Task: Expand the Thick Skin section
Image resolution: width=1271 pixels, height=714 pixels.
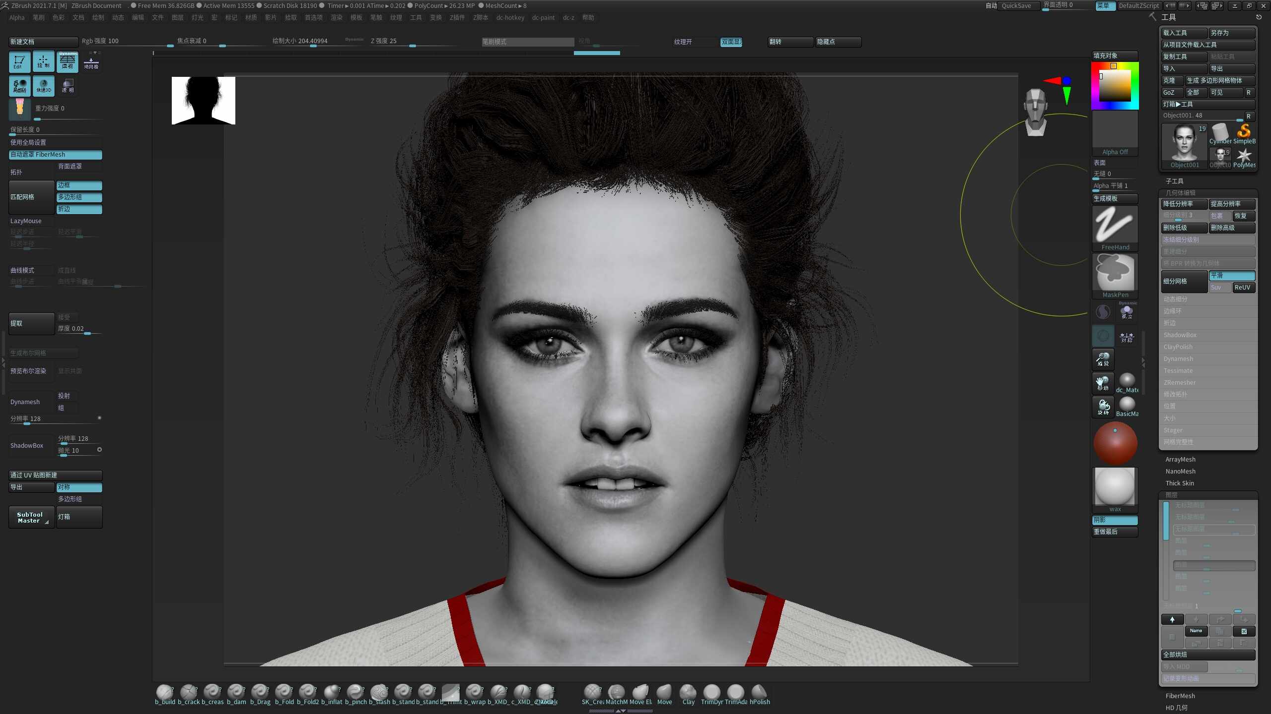Action: pos(1180,483)
